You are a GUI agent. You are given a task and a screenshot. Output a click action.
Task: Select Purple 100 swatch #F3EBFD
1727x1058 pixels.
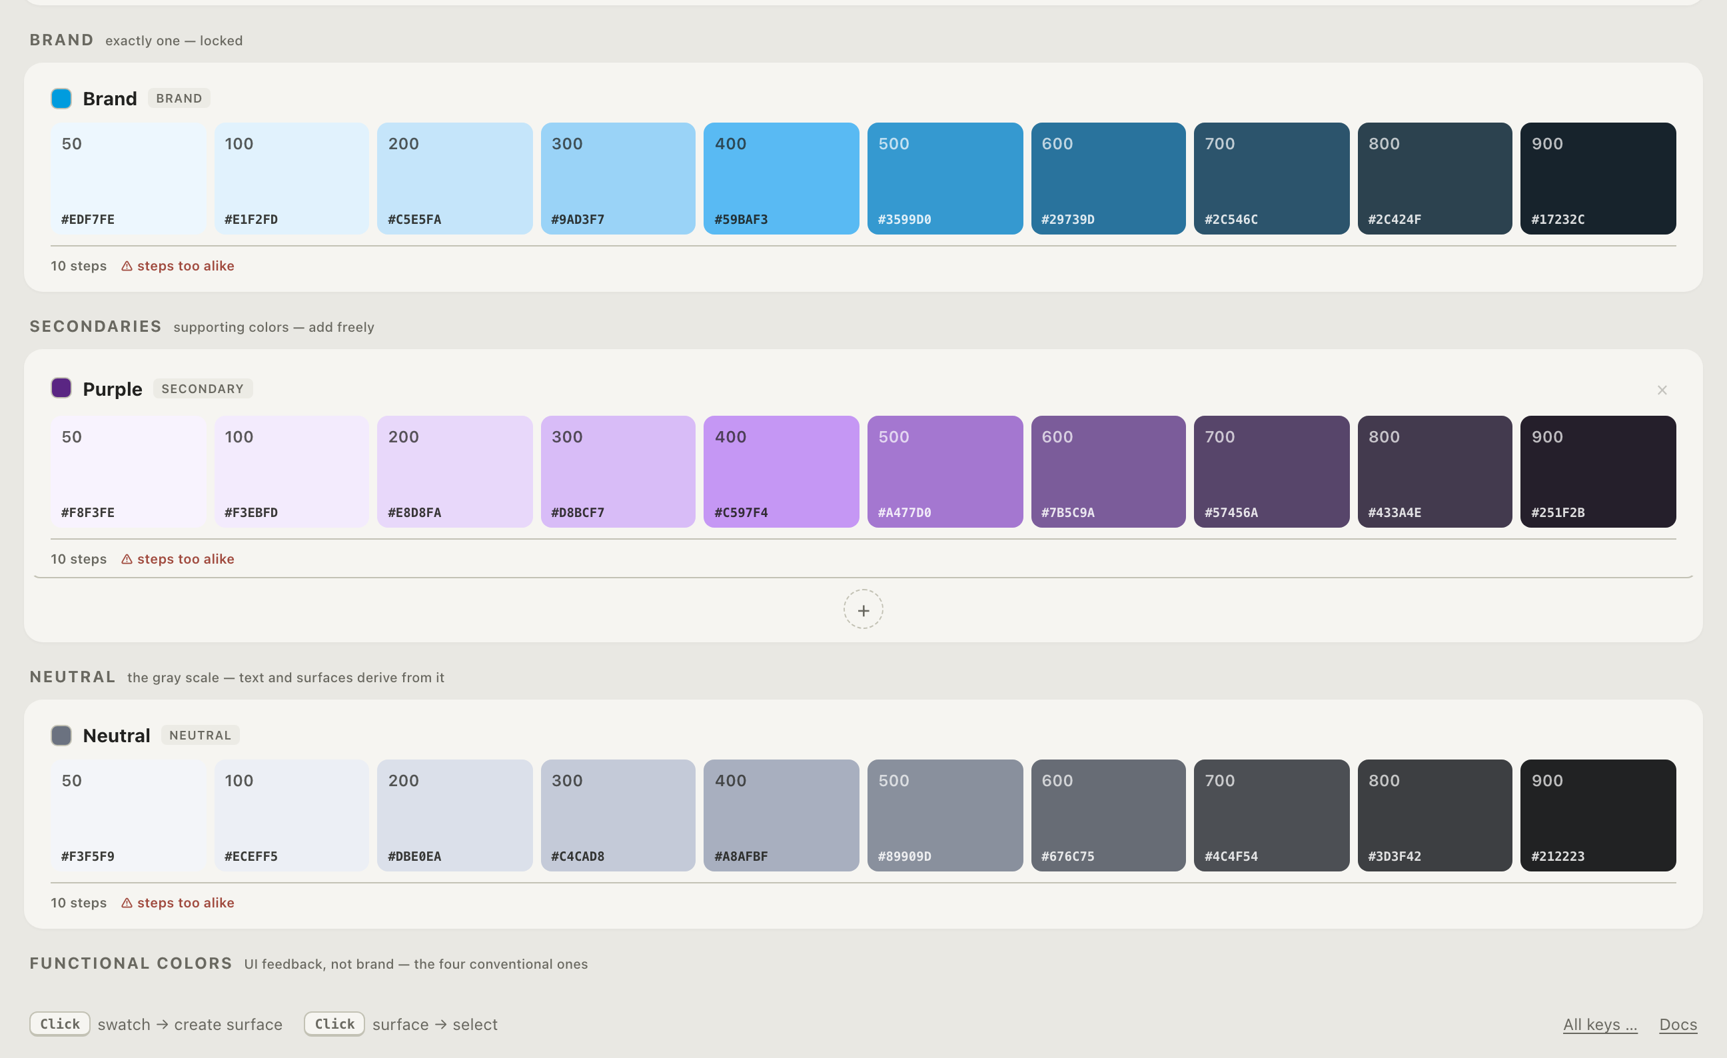point(292,472)
